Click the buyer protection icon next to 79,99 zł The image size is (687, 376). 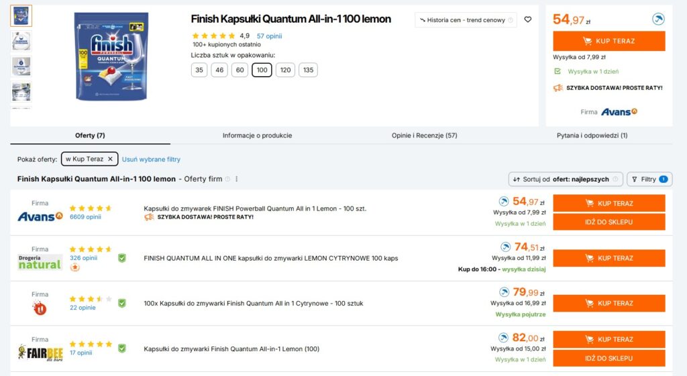click(x=505, y=292)
